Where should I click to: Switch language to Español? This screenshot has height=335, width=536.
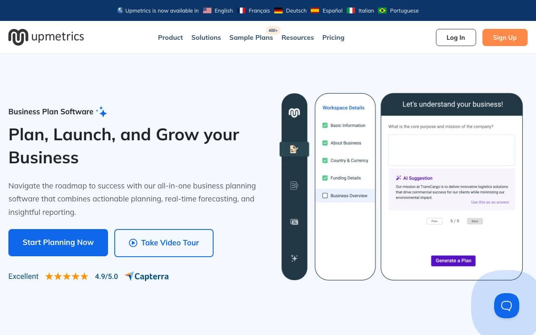(x=332, y=10)
